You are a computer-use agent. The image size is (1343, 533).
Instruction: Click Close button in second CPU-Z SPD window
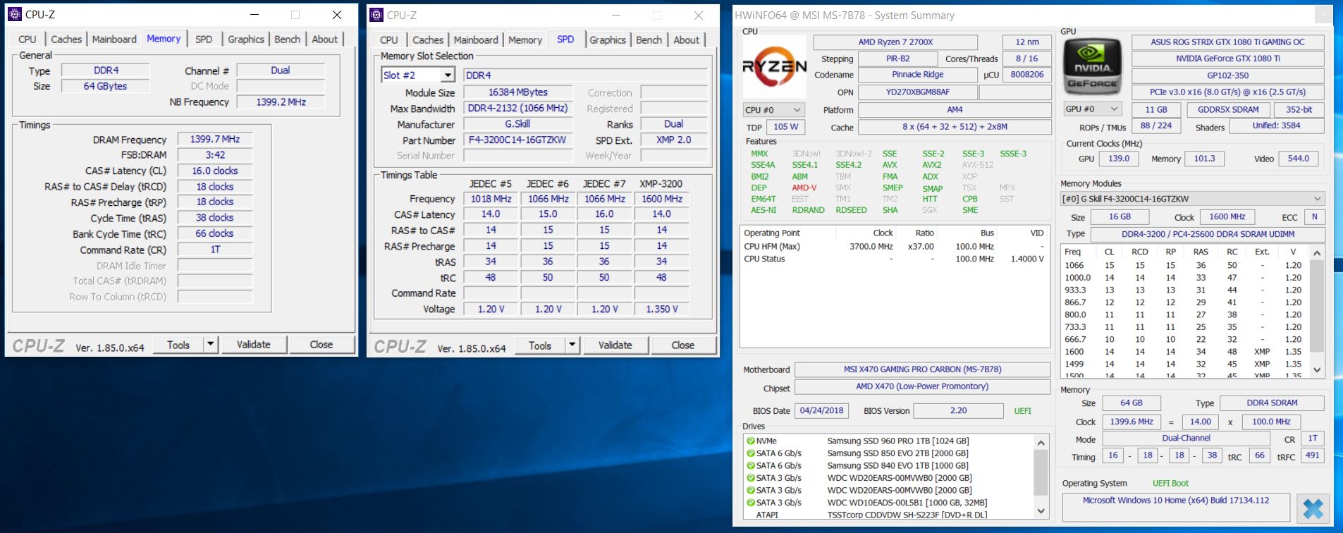pos(683,345)
